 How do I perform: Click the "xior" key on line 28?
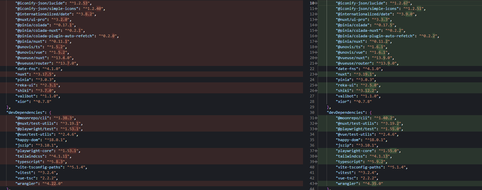[x=343, y=101]
